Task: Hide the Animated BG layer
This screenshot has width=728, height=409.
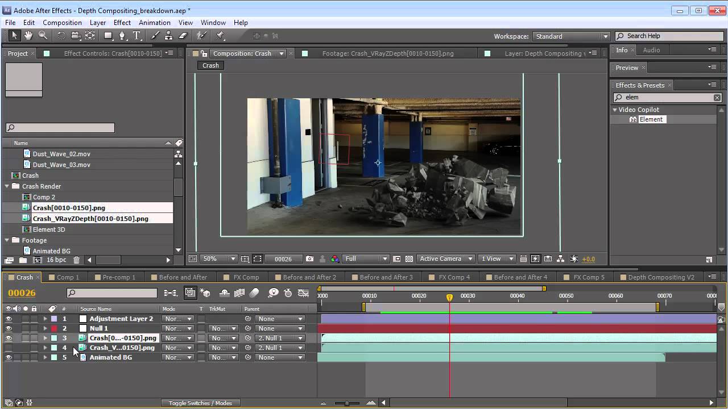Action: tap(9, 357)
